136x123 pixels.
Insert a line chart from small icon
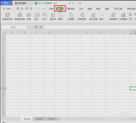[131, 19]
